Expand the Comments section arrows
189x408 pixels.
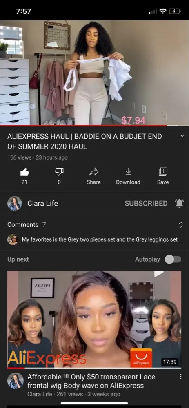[x=181, y=225]
